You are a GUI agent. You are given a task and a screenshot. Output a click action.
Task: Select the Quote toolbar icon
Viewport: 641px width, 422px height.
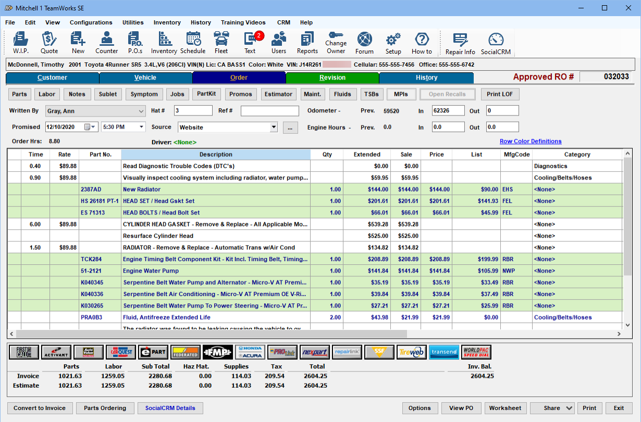pyautogui.click(x=49, y=43)
